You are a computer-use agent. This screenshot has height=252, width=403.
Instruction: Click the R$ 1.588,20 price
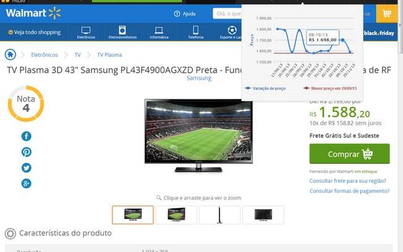coord(339,112)
